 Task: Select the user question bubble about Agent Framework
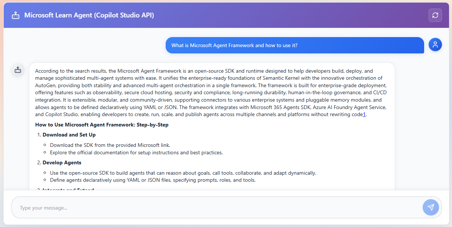(x=295, y=45)
